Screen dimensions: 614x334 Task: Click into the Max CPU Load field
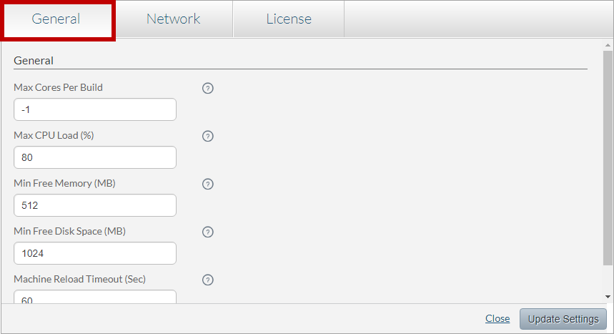pos(95,157)
